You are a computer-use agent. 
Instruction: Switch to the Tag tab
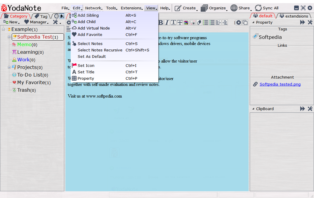(41, 16)
